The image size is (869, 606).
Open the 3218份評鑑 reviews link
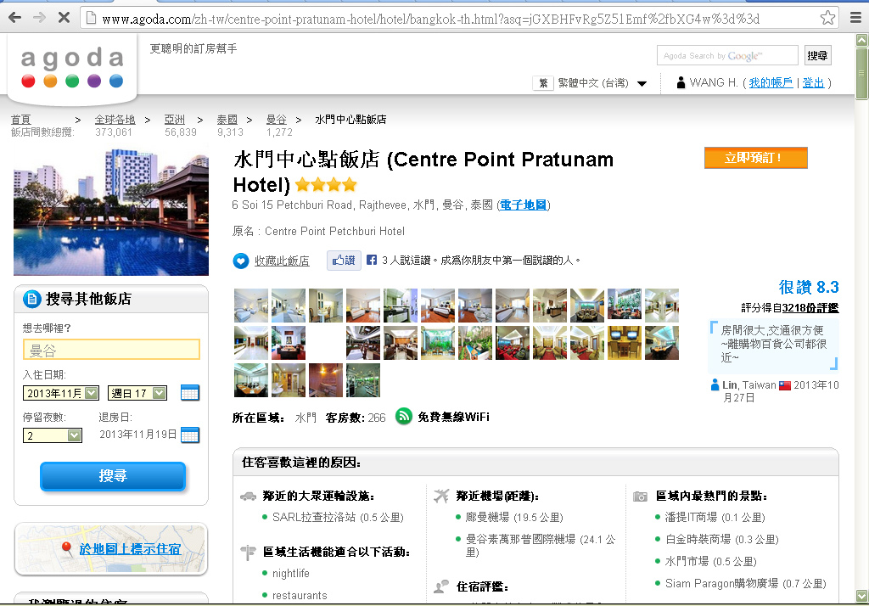(x=810, y=308)
